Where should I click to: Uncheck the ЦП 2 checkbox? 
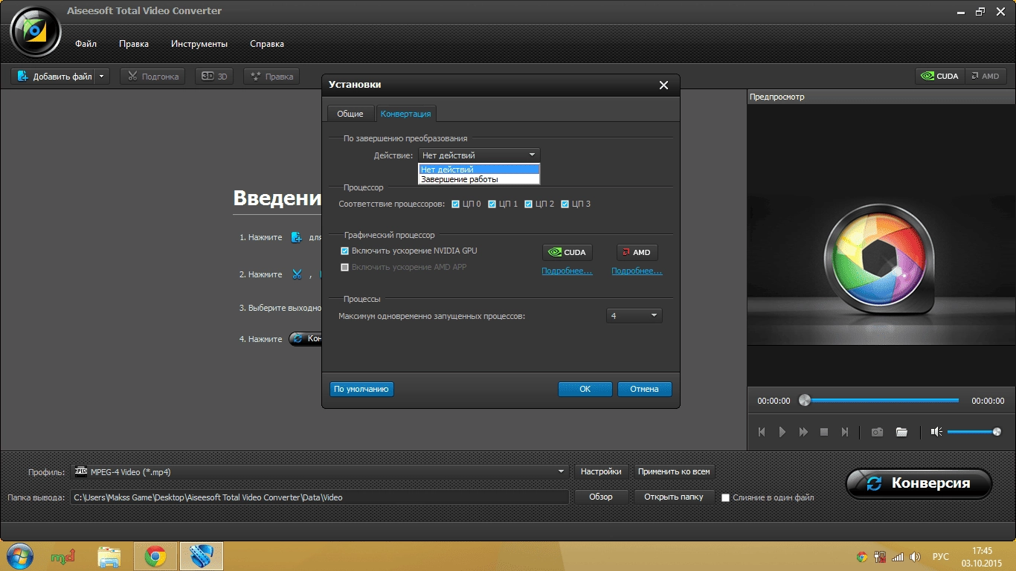coord(529,204)
